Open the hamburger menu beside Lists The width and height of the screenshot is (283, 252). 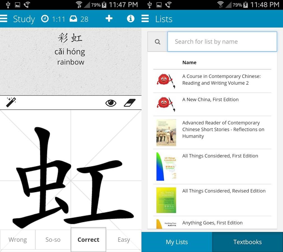(145, 18)
